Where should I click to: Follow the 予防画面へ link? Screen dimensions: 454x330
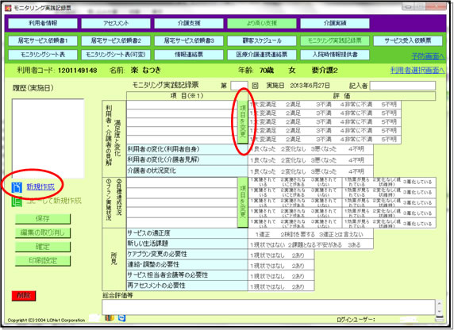pos(428,56)
